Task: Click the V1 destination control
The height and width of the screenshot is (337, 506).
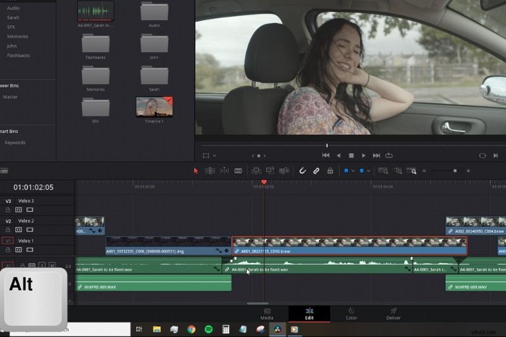Action: (x=8, y=240)
